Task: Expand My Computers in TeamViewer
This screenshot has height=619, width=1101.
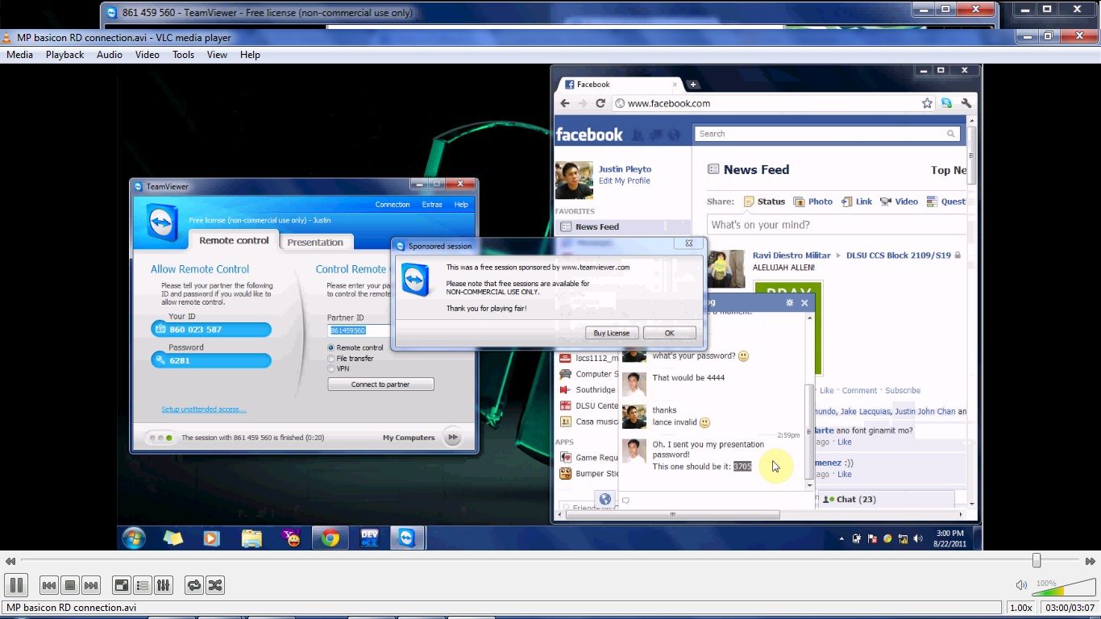Action: (x=451, y=437)
